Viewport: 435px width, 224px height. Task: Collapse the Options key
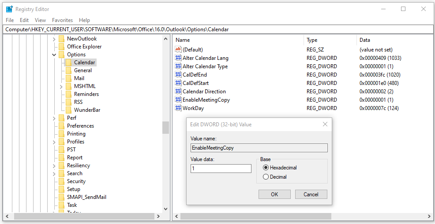tap(54, 55)
